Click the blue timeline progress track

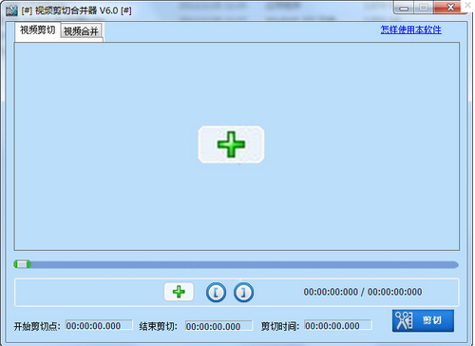pyautogui.click(x=237, y=264)
